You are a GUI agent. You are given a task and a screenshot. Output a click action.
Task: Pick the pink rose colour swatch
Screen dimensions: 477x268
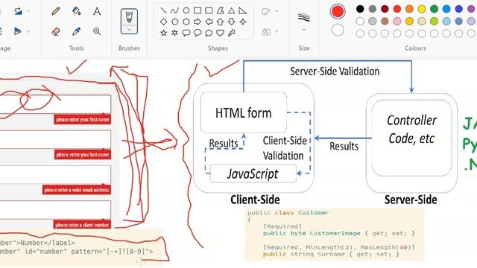pyautogui.click(x=397, y=21)
